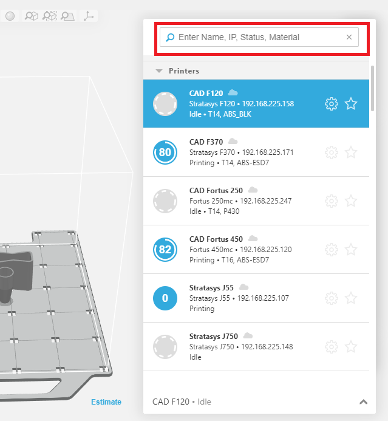Click cloud icon beside CAD Fortus 450

point(253,238)
